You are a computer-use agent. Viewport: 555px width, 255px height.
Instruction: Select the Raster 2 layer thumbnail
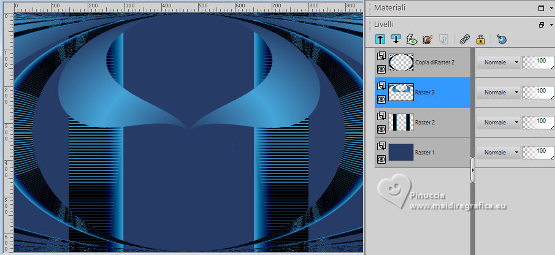(401, 123)
